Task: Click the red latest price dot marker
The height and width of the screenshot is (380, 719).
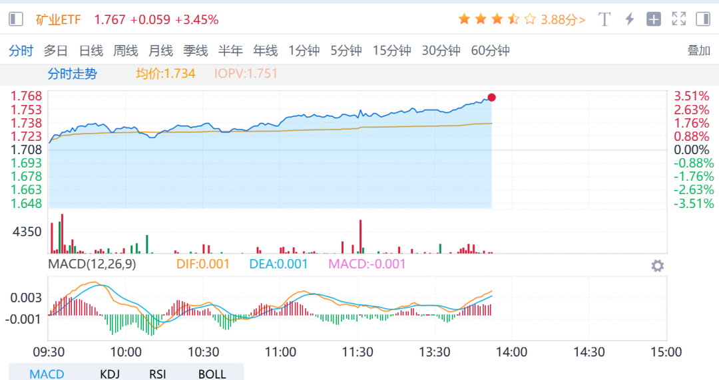Action: (x=491, y=98)
